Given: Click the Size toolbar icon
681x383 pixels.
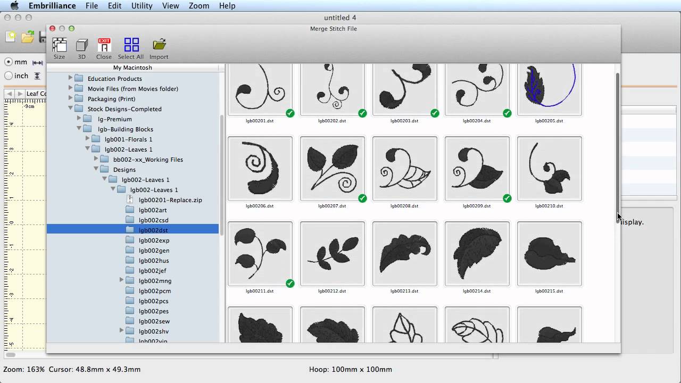Looking at the screenshot, I should (59, 45).
